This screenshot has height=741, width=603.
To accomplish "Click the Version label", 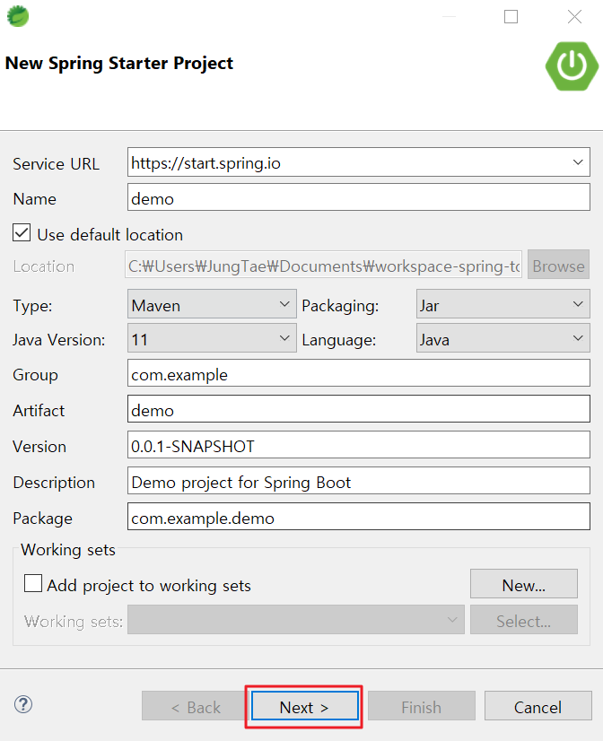I will [x=39, y=447].
